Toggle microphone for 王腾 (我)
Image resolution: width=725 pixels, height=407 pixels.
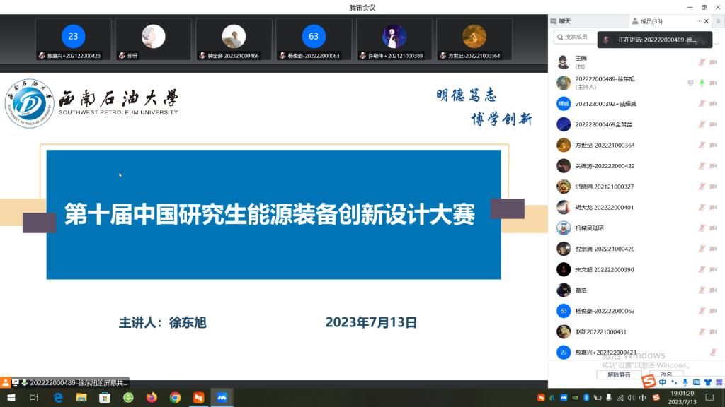click(702, 62)
